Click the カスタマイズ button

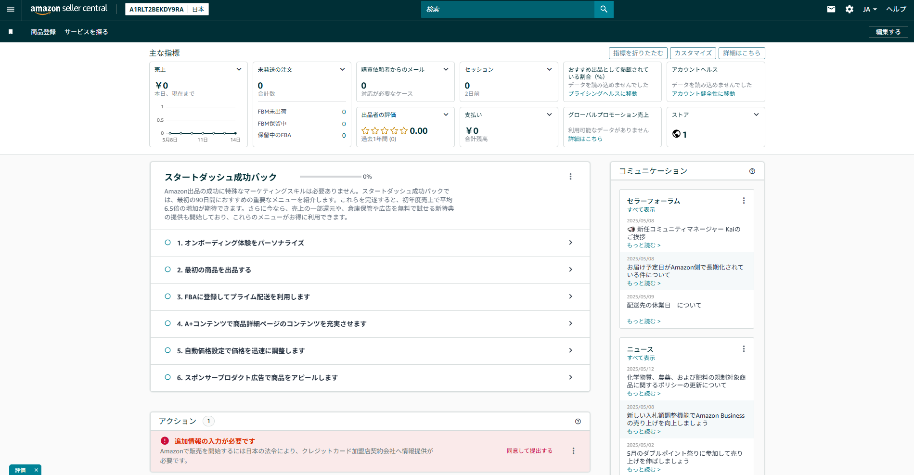[x=693, y=53]
